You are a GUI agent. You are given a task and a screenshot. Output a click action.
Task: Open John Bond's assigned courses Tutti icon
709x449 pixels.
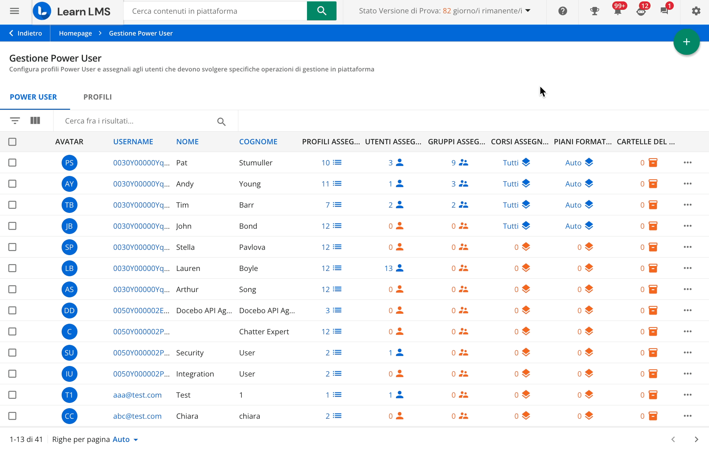(526, 226)
